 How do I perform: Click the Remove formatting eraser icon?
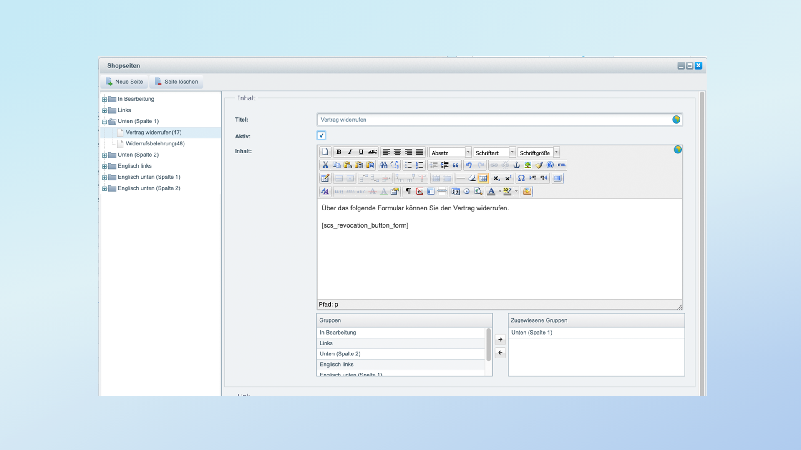[472, 178]
